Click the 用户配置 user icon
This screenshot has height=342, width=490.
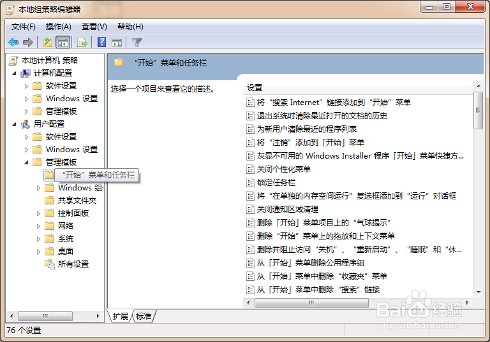point(26,124)
